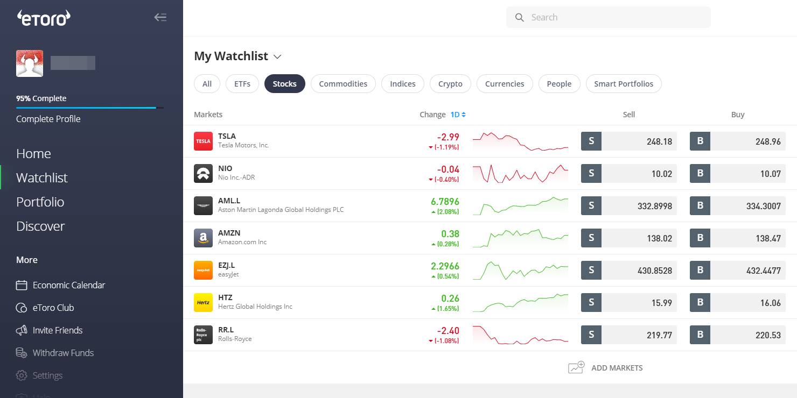Click the HTZ buy price 16.06
Screen dimensions: 797x398
tap(770, 303)
